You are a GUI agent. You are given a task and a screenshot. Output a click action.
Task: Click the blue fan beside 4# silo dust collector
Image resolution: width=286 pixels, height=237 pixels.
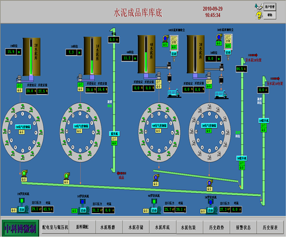165,39
